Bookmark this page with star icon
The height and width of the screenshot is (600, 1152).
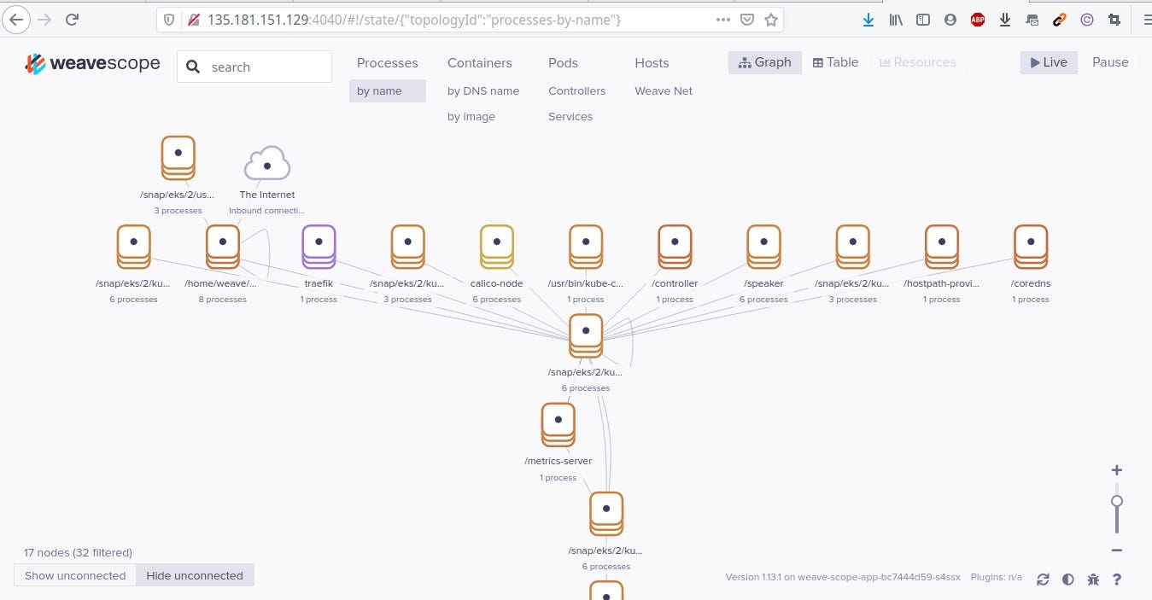770,19
